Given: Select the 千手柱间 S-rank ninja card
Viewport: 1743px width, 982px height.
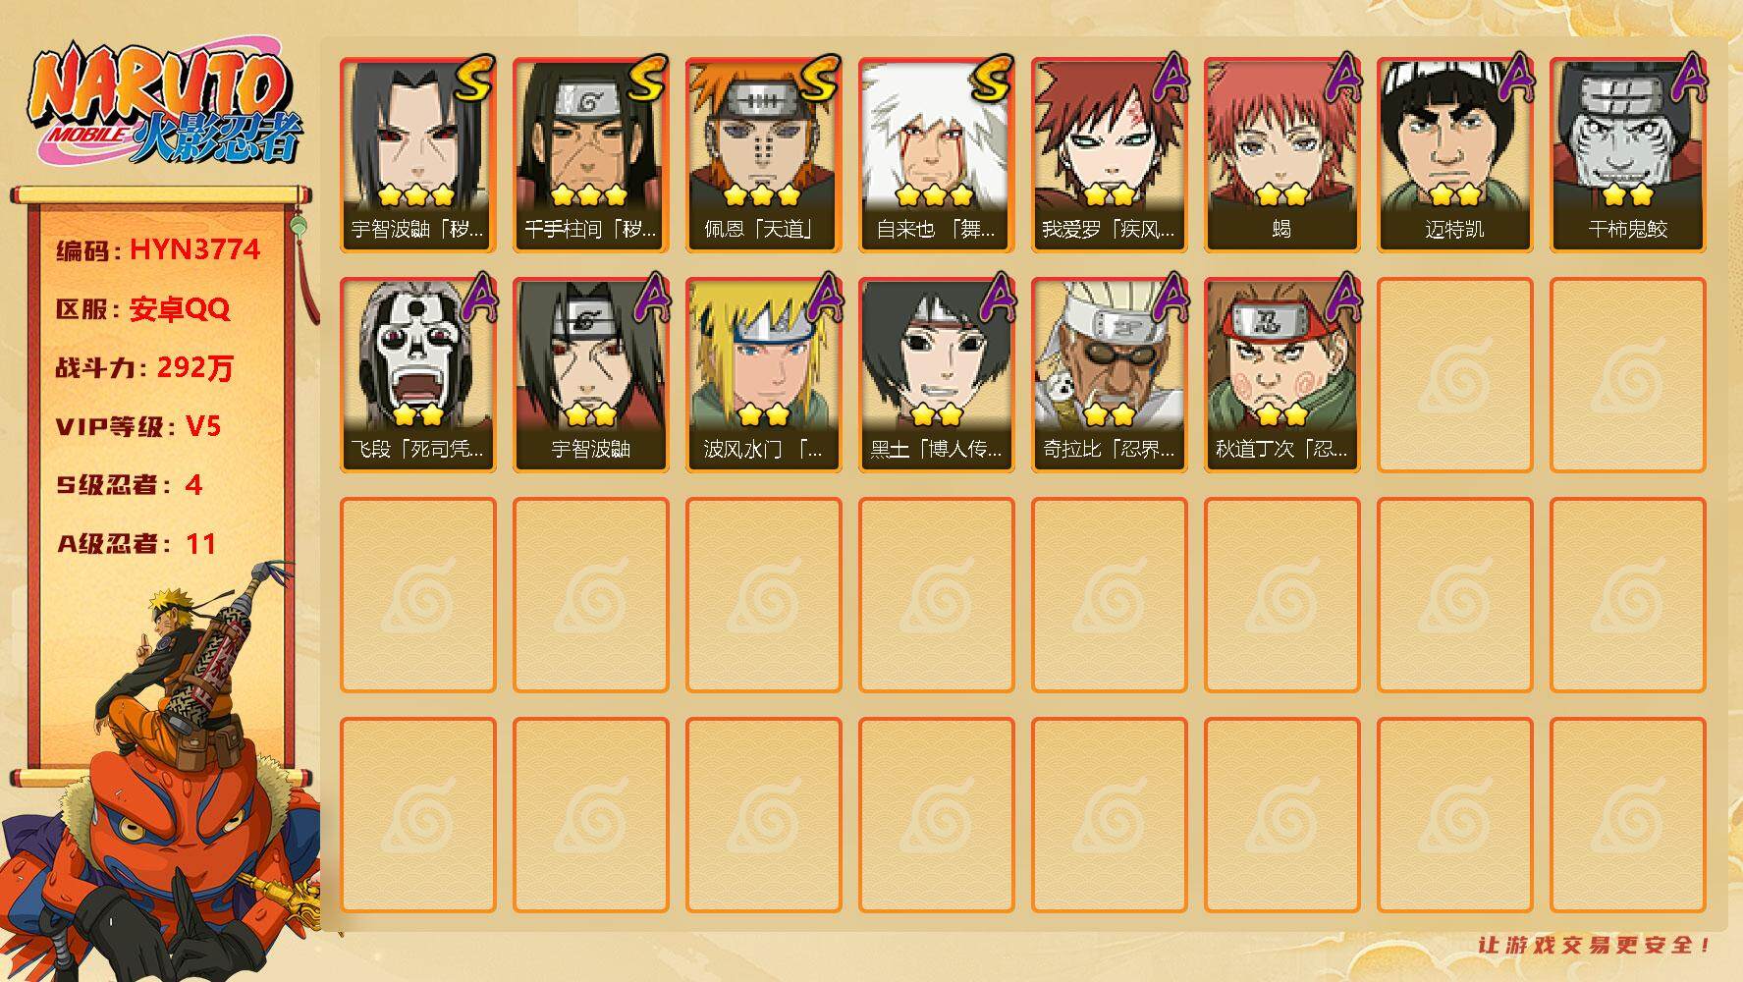Looking at the screenshot, I should point(590,155).
